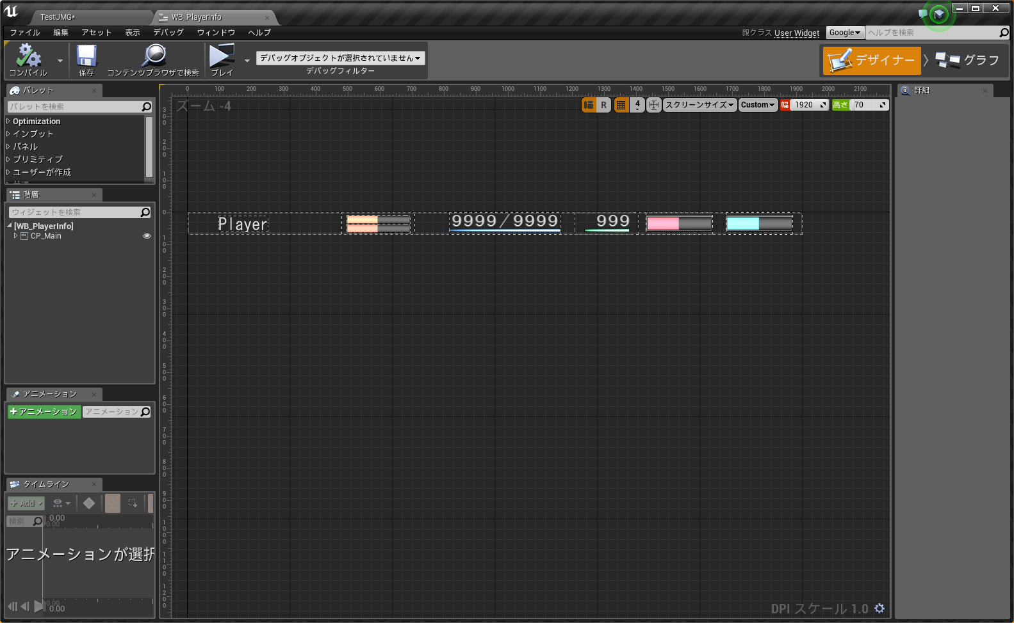Toggle visibility eye for CP_Main
The width and height of the screenshot is (1014, 623).
[147, 236]
